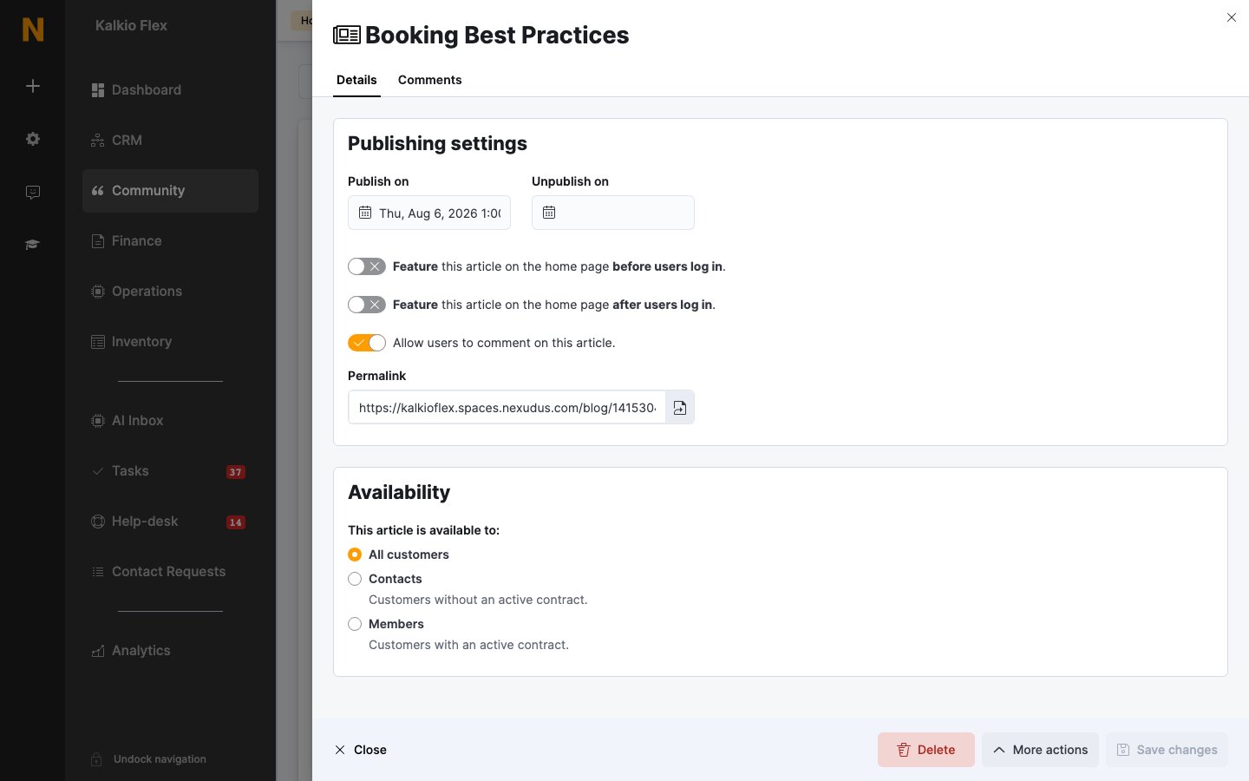Image resolution: width=1249 pixels, height=781 pixels.
Task: Select Members availability radio option
Action: click(355, 624)
